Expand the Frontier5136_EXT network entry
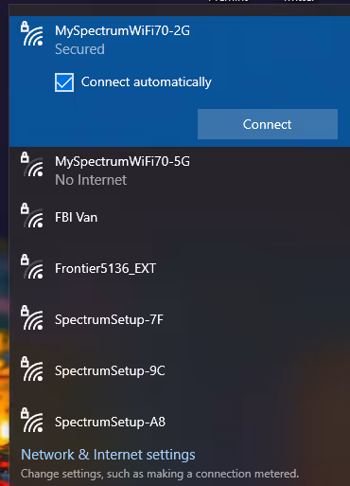Image resolution: width=350 pixels, height=486 pixels. pyautogui.click(x=180, y=268)
